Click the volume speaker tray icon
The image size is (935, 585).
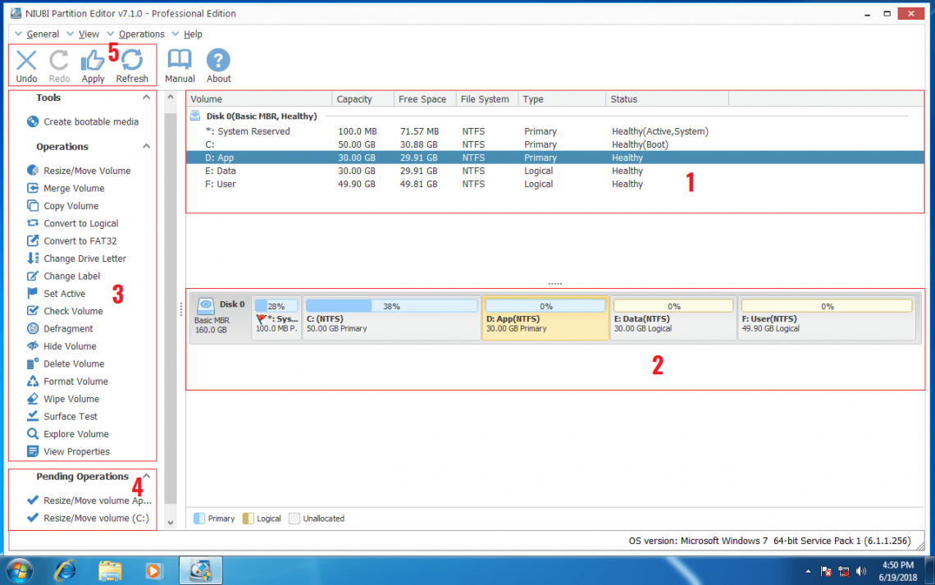pos(860,571)
